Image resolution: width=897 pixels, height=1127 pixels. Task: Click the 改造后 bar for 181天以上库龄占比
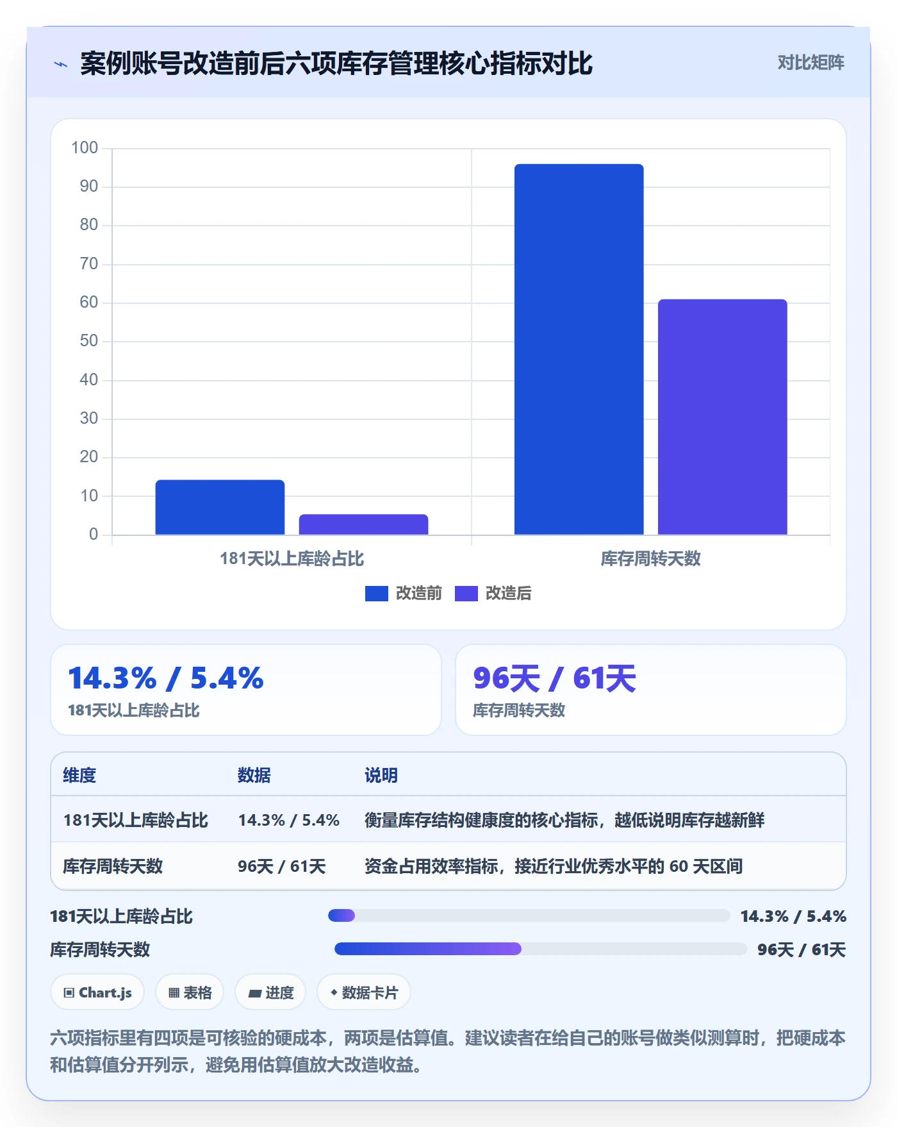(363, 524)
